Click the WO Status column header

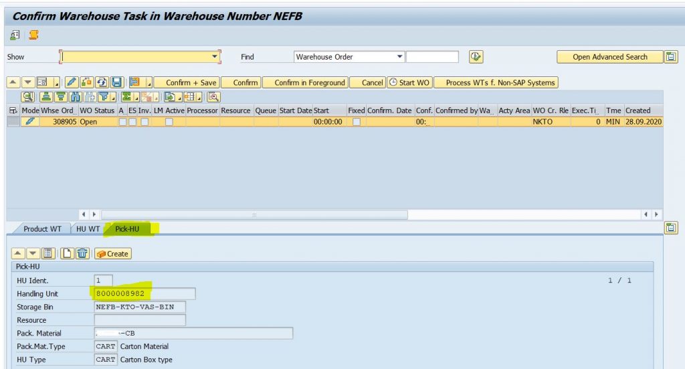pyautogui.click(x=97, y=110)
